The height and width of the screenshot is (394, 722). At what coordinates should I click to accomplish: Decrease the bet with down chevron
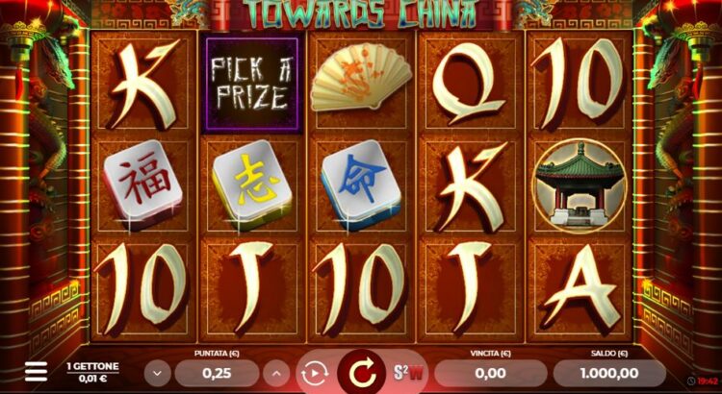click(158, 373)
